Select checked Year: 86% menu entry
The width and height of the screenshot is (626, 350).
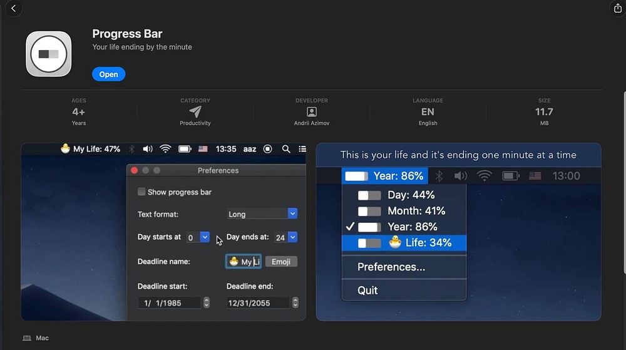404,227
